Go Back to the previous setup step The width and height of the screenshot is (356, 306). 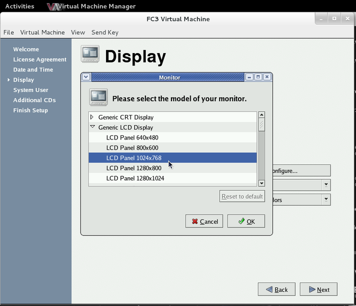point(276,290)
